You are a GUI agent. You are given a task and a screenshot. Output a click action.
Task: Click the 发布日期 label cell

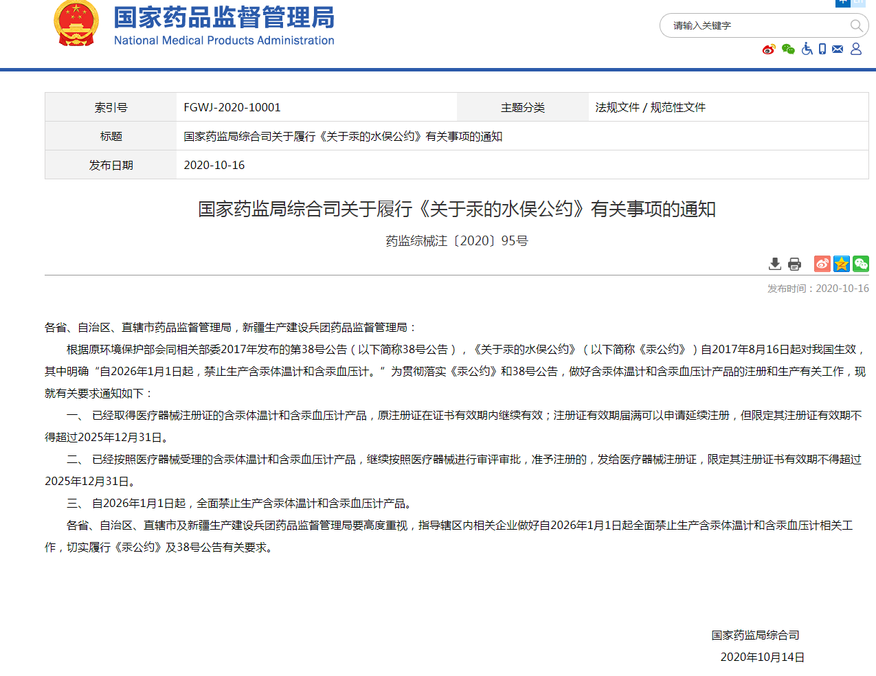[x=111, y=165]
